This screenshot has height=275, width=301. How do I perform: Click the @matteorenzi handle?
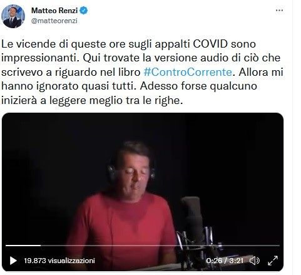coord(54,21)
